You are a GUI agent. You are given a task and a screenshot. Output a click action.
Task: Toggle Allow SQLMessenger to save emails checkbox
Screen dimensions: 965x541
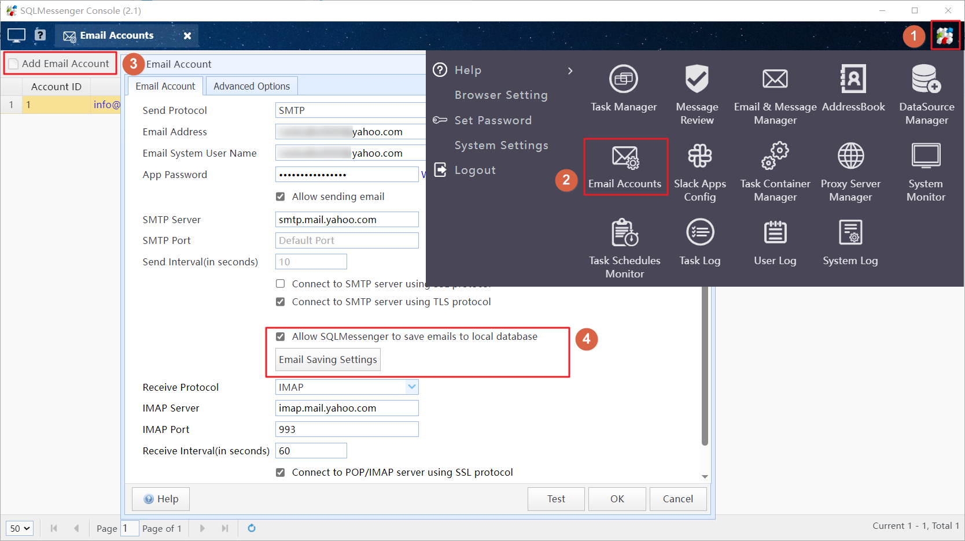coord(281,336)
